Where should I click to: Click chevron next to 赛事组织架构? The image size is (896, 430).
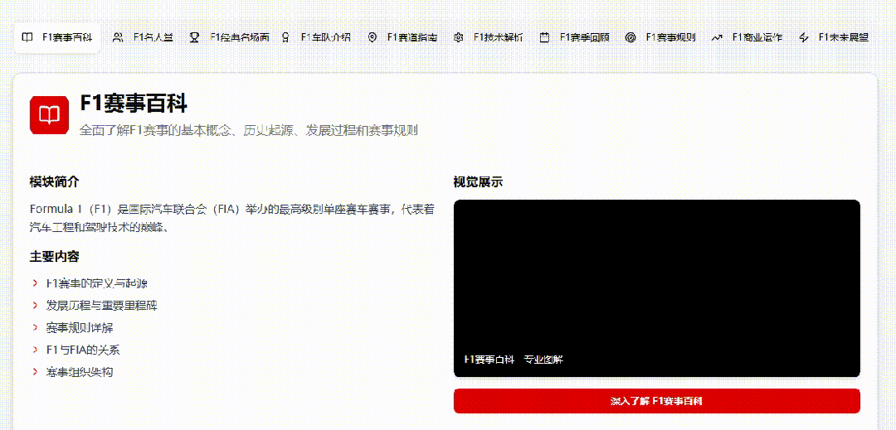tap(36, 372)
